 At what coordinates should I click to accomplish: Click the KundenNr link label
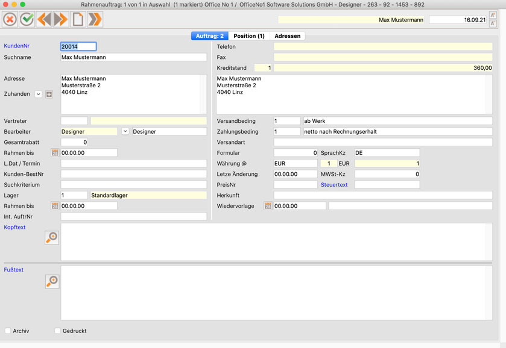coord(17,46)
